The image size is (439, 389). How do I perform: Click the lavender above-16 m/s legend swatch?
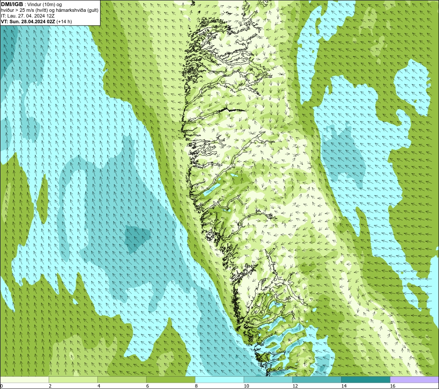(414, 379)
